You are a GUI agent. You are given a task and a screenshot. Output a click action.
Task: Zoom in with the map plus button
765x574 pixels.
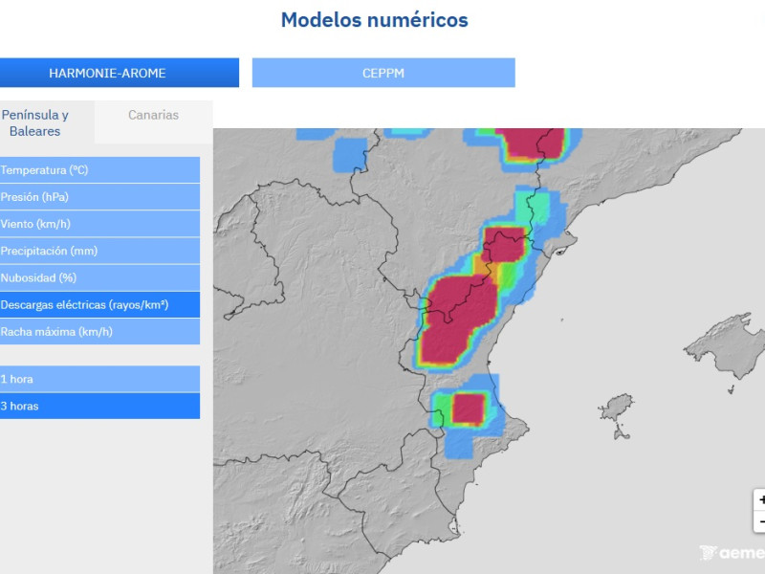click(760, 500)
